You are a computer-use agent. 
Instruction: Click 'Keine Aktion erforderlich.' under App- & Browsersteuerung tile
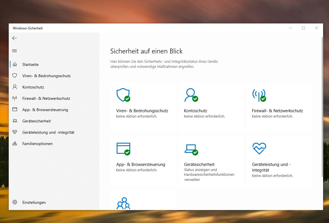click(136, 170)
